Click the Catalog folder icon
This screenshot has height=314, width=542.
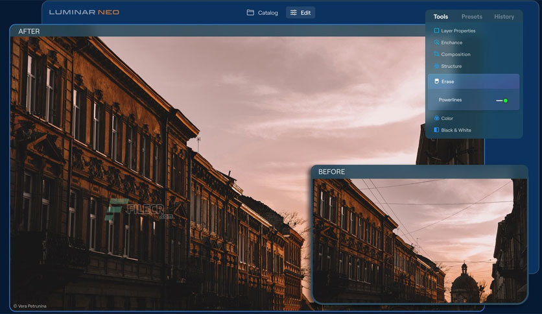coord(250,13)
